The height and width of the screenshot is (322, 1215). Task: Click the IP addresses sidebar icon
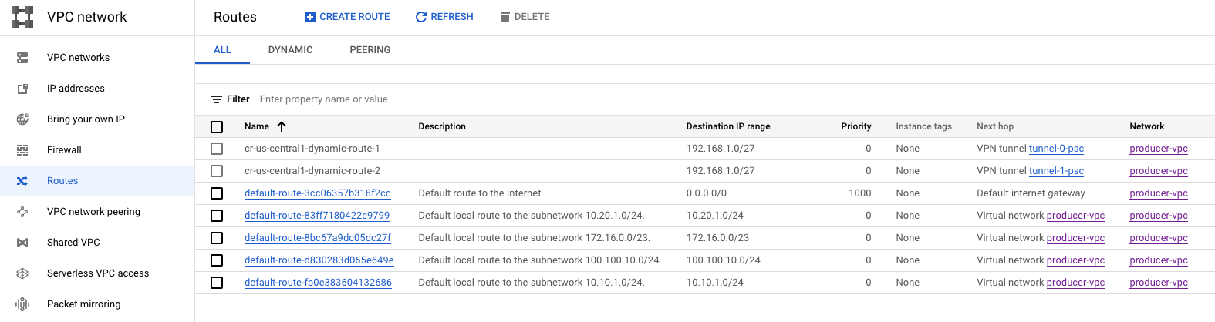point(22,89)
